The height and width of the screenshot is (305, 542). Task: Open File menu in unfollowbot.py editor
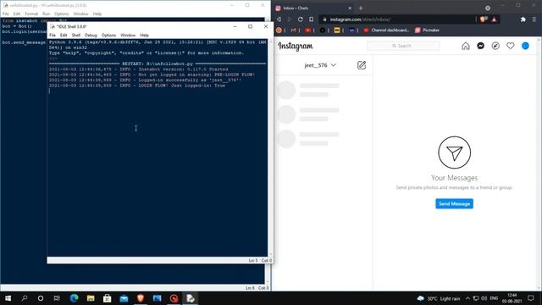click(6, 14)
